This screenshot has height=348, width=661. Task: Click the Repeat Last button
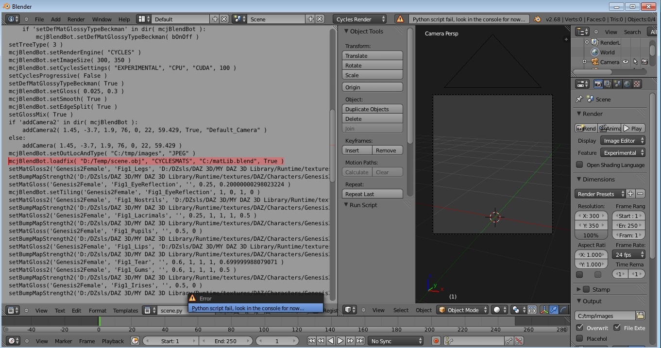pyautogui.click(x=372, y=194)
